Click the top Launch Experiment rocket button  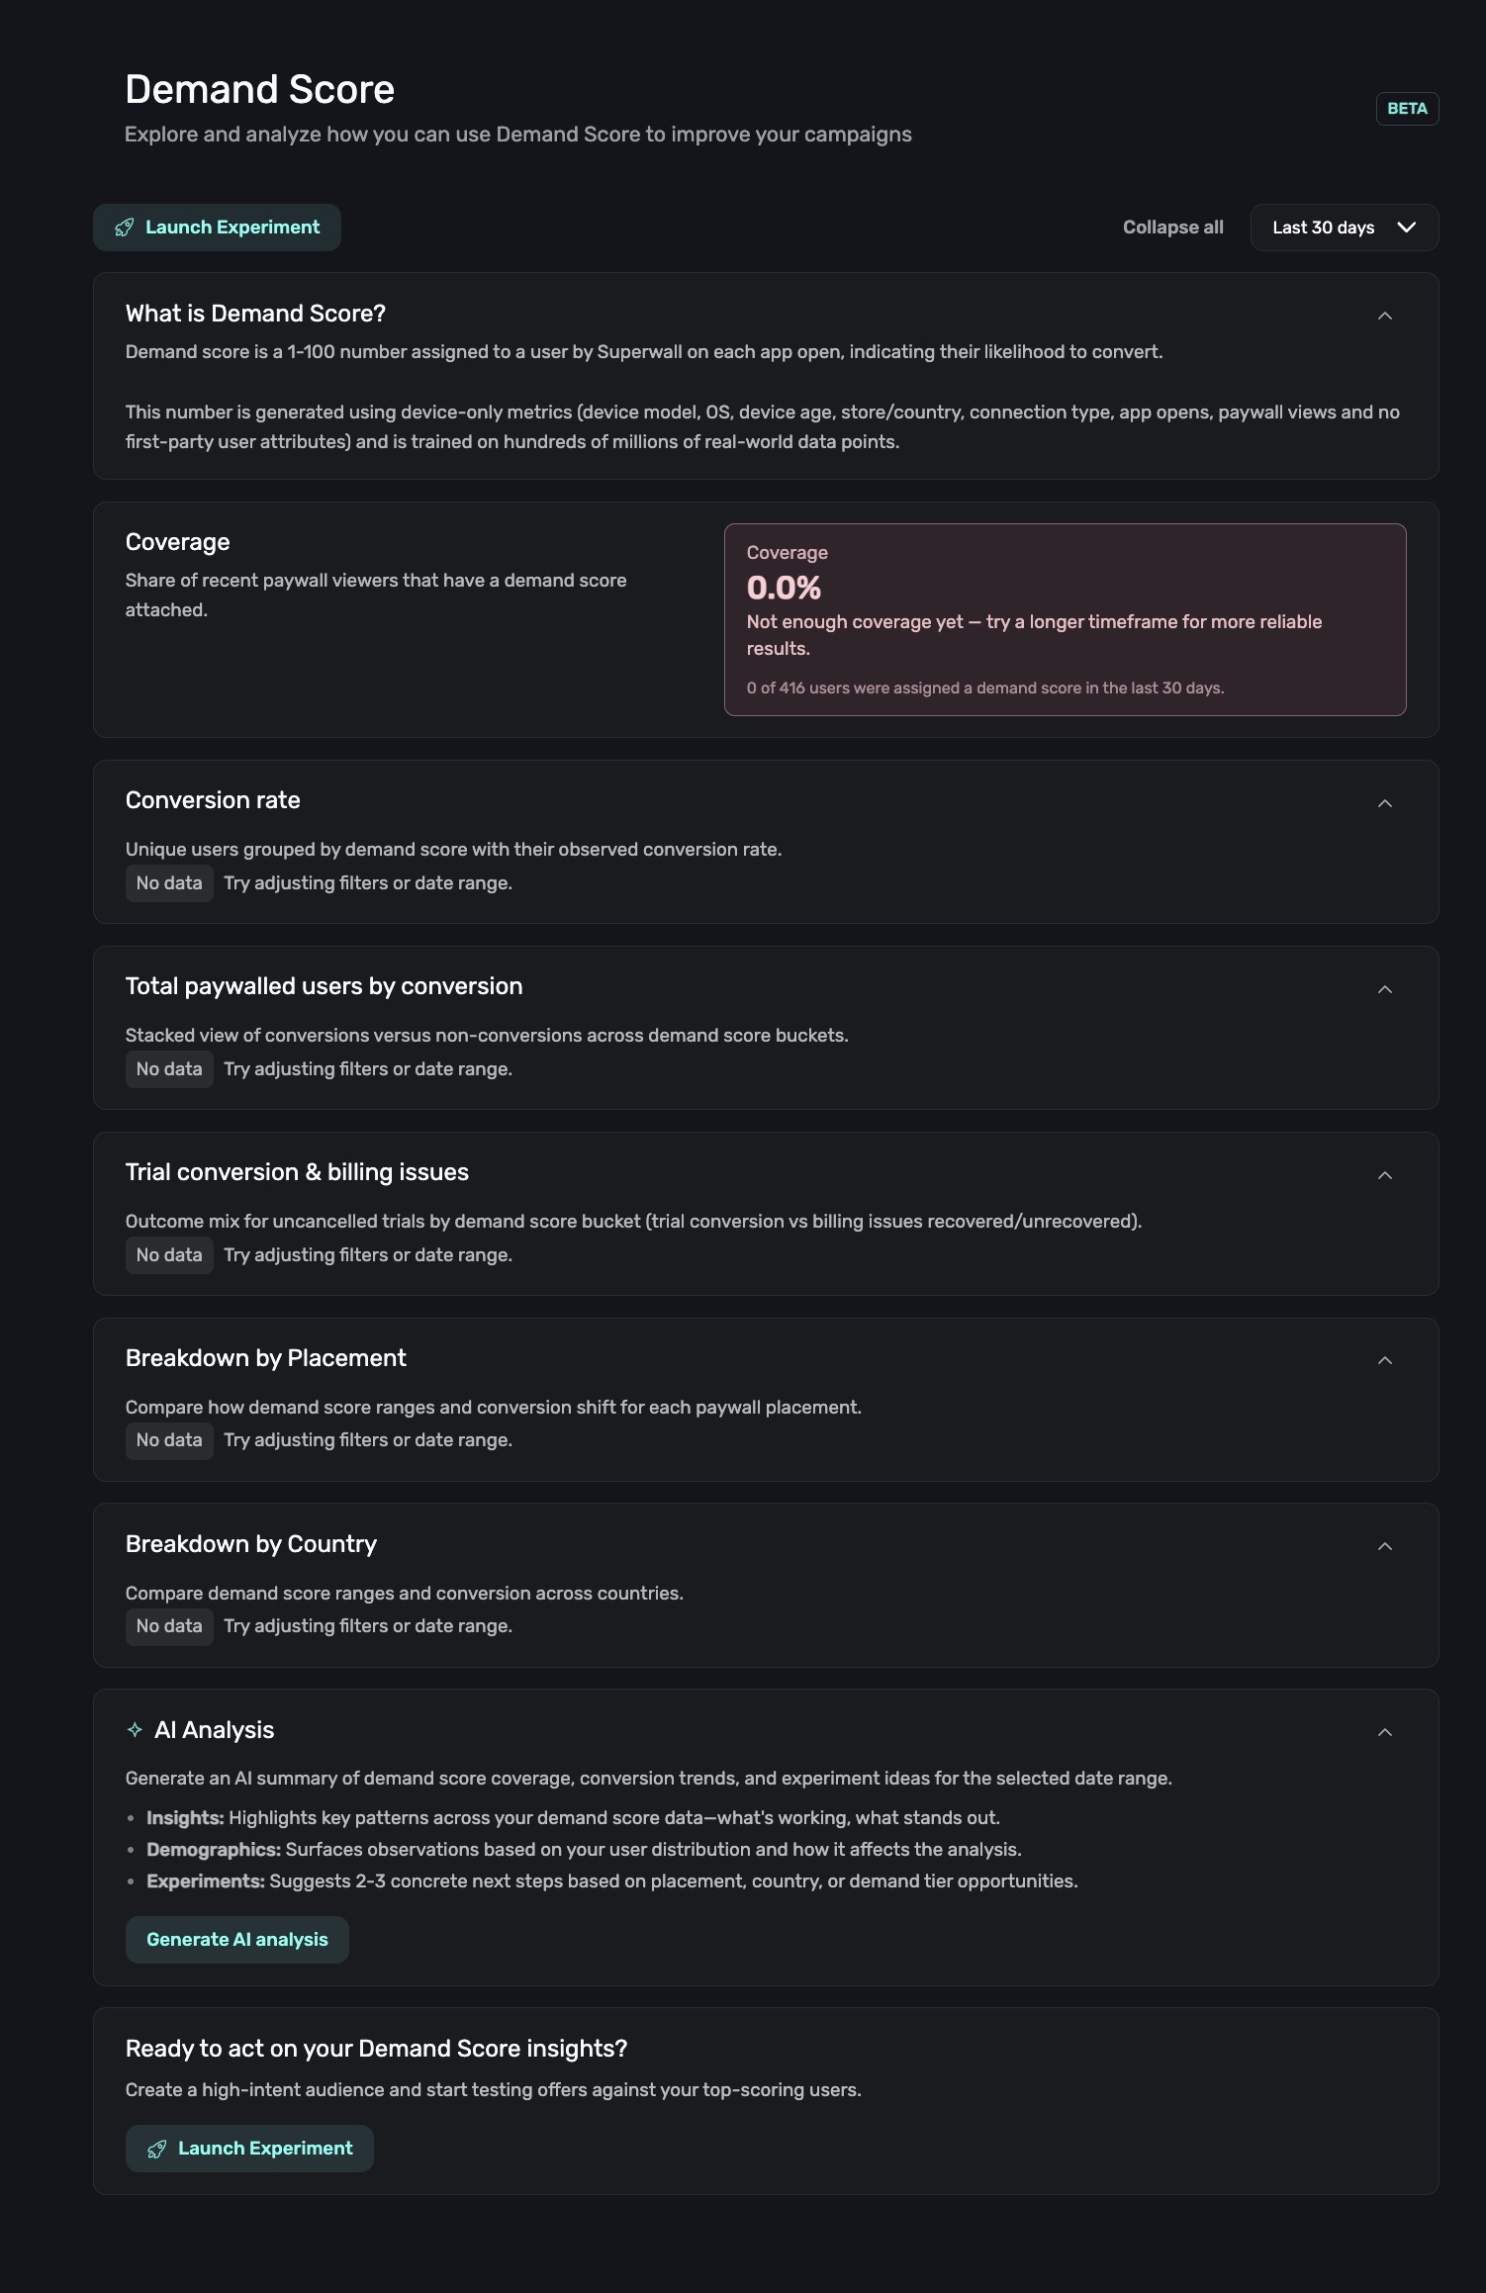pos(217,228)
